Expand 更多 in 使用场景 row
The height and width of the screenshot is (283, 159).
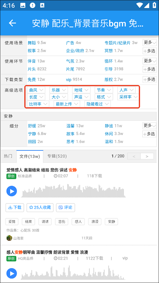[x=149, y=42]
